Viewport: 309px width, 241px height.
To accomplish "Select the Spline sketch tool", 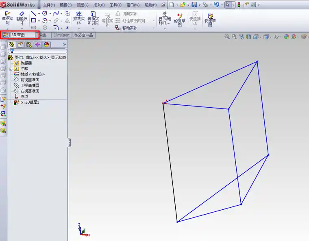I will coord(56,13).
